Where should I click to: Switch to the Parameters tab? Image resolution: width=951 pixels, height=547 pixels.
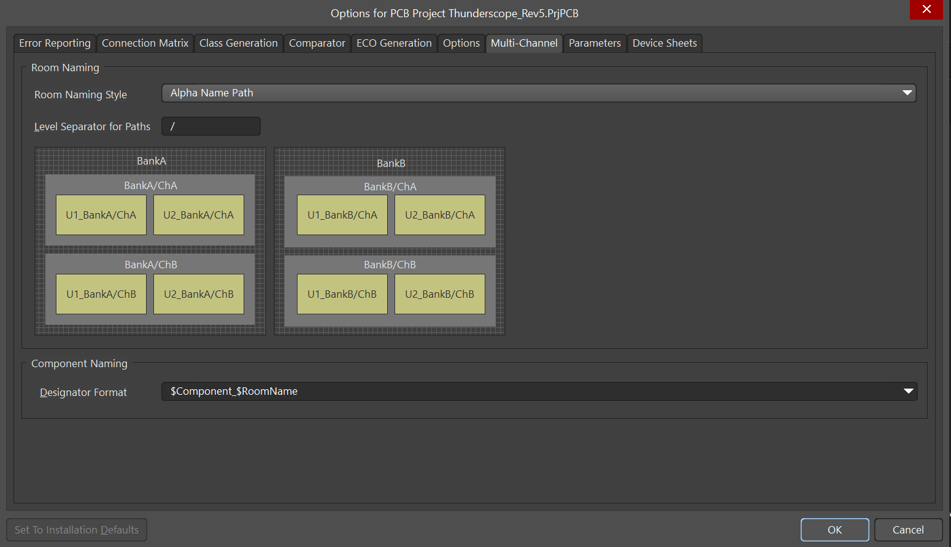pyautogui.click(x=595, y=43)
